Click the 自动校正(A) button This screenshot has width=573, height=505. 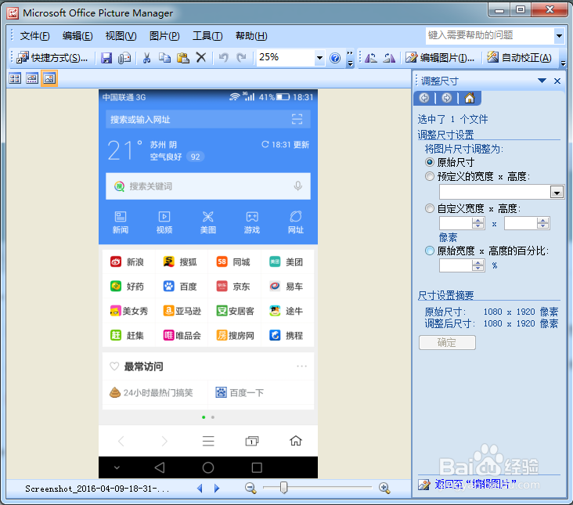[x=519, y=58]
